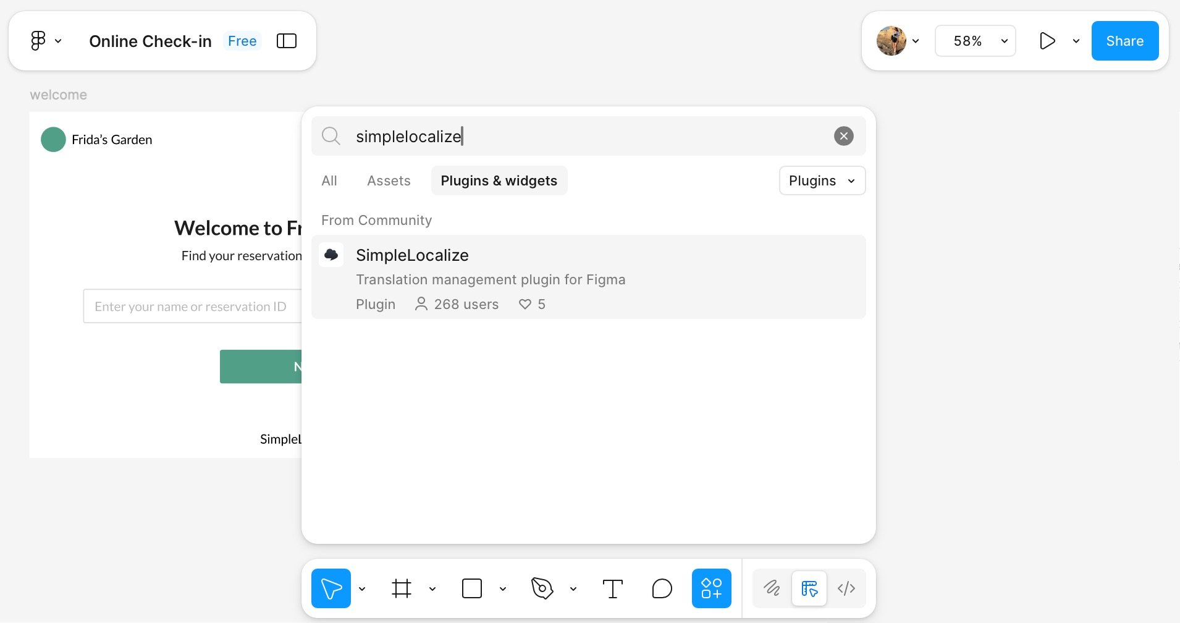
Task: Click the Find your reservation text
Action: click(x=242, y=256)
